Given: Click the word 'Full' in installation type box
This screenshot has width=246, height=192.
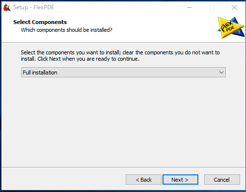Looking at the screenshot, I should [27, 72].
